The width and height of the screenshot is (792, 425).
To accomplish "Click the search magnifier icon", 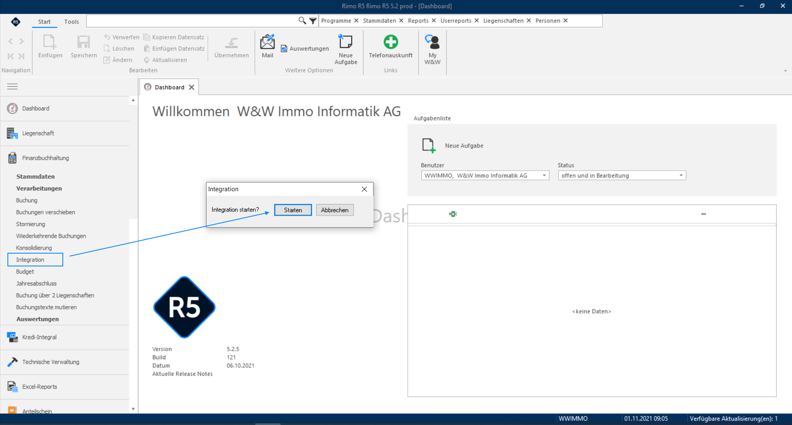I will 302,21.
